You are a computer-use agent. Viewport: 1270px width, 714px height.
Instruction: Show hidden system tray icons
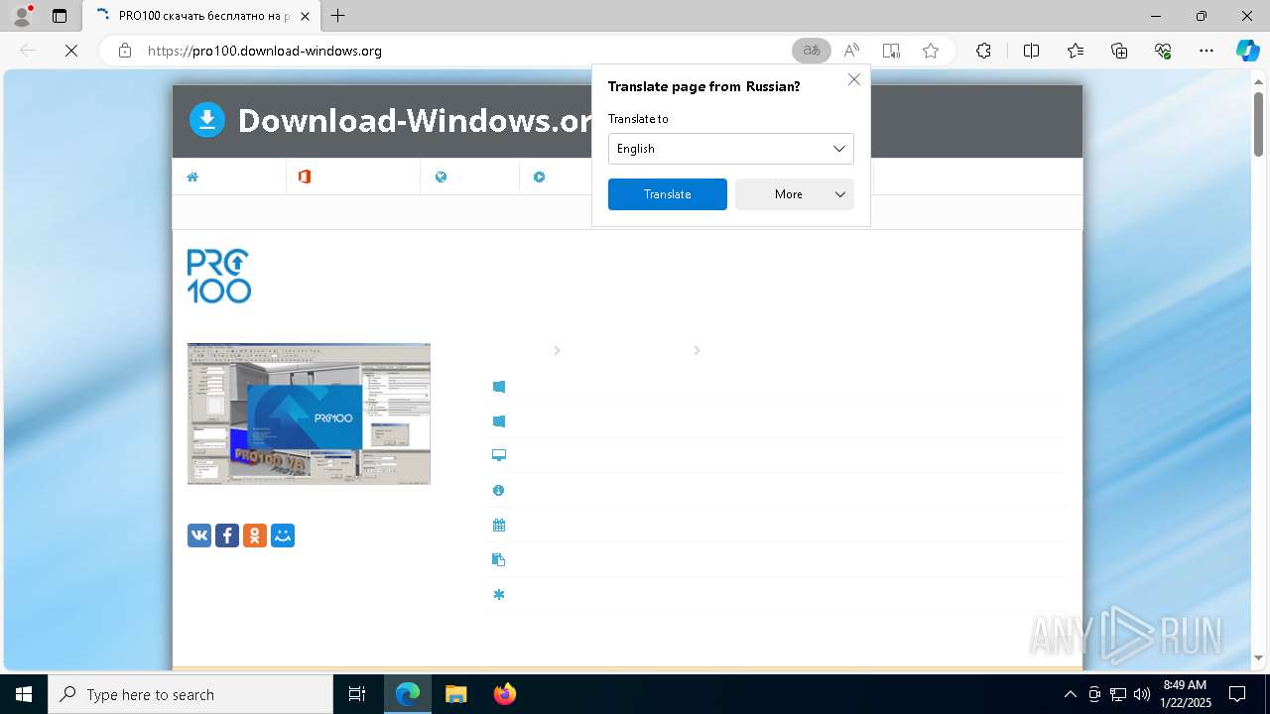pyautogui.click(x=1070, y=694)
